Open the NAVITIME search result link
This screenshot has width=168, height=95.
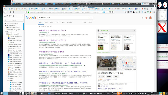(63, 83)
